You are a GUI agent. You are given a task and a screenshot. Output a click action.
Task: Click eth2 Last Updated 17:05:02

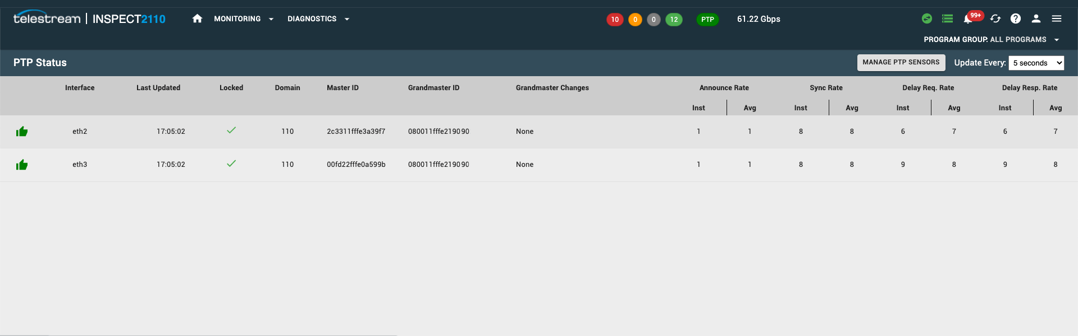point(171,132)
